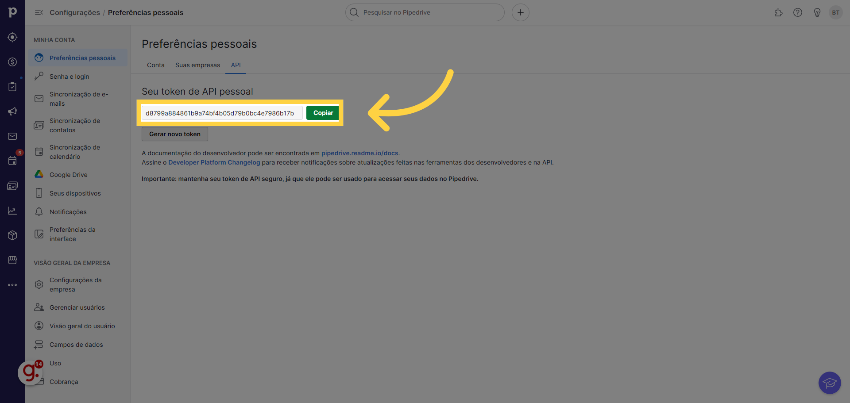This screenshot has width=850, height=403.
Task: Click the quick add plus button
Action: tap(521, 12)
